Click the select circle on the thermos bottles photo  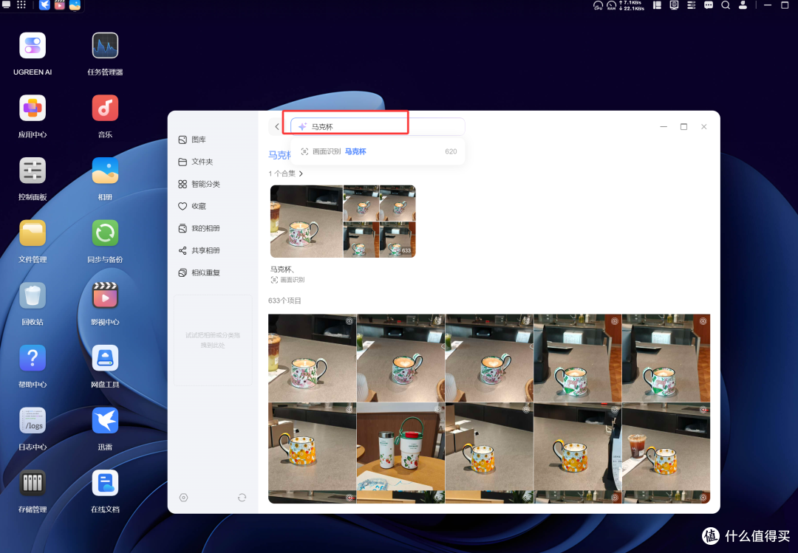[437, 410]
